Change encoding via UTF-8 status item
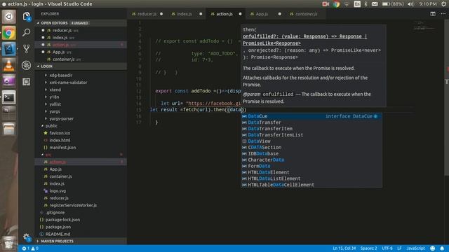This screenshot has height=252, width=449. point(387,248)
